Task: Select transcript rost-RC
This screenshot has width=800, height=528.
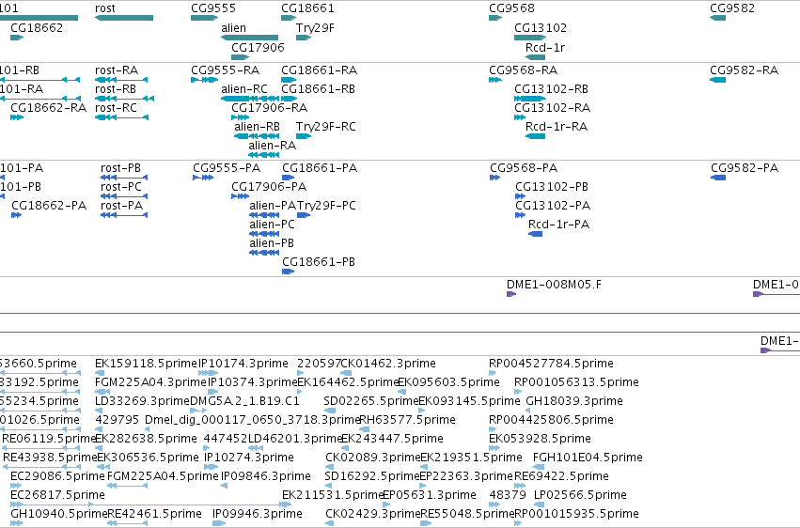Action: [x=116, y=107]
